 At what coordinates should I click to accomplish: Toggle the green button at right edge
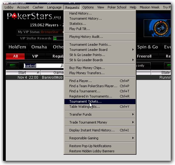pos(168,65)
